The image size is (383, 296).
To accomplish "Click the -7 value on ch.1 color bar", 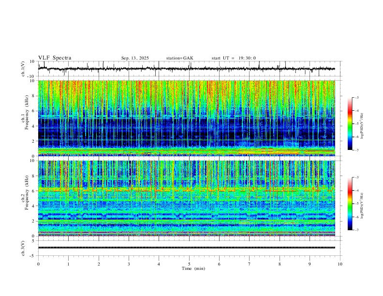I will click(357, 150).
